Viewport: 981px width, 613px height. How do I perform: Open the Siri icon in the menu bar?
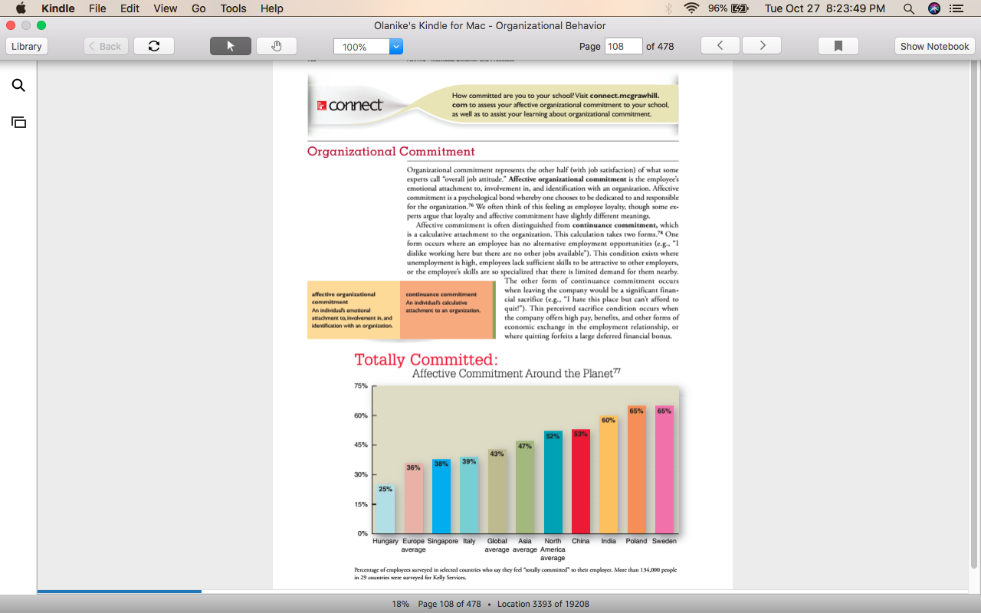[x=933, y=8]
